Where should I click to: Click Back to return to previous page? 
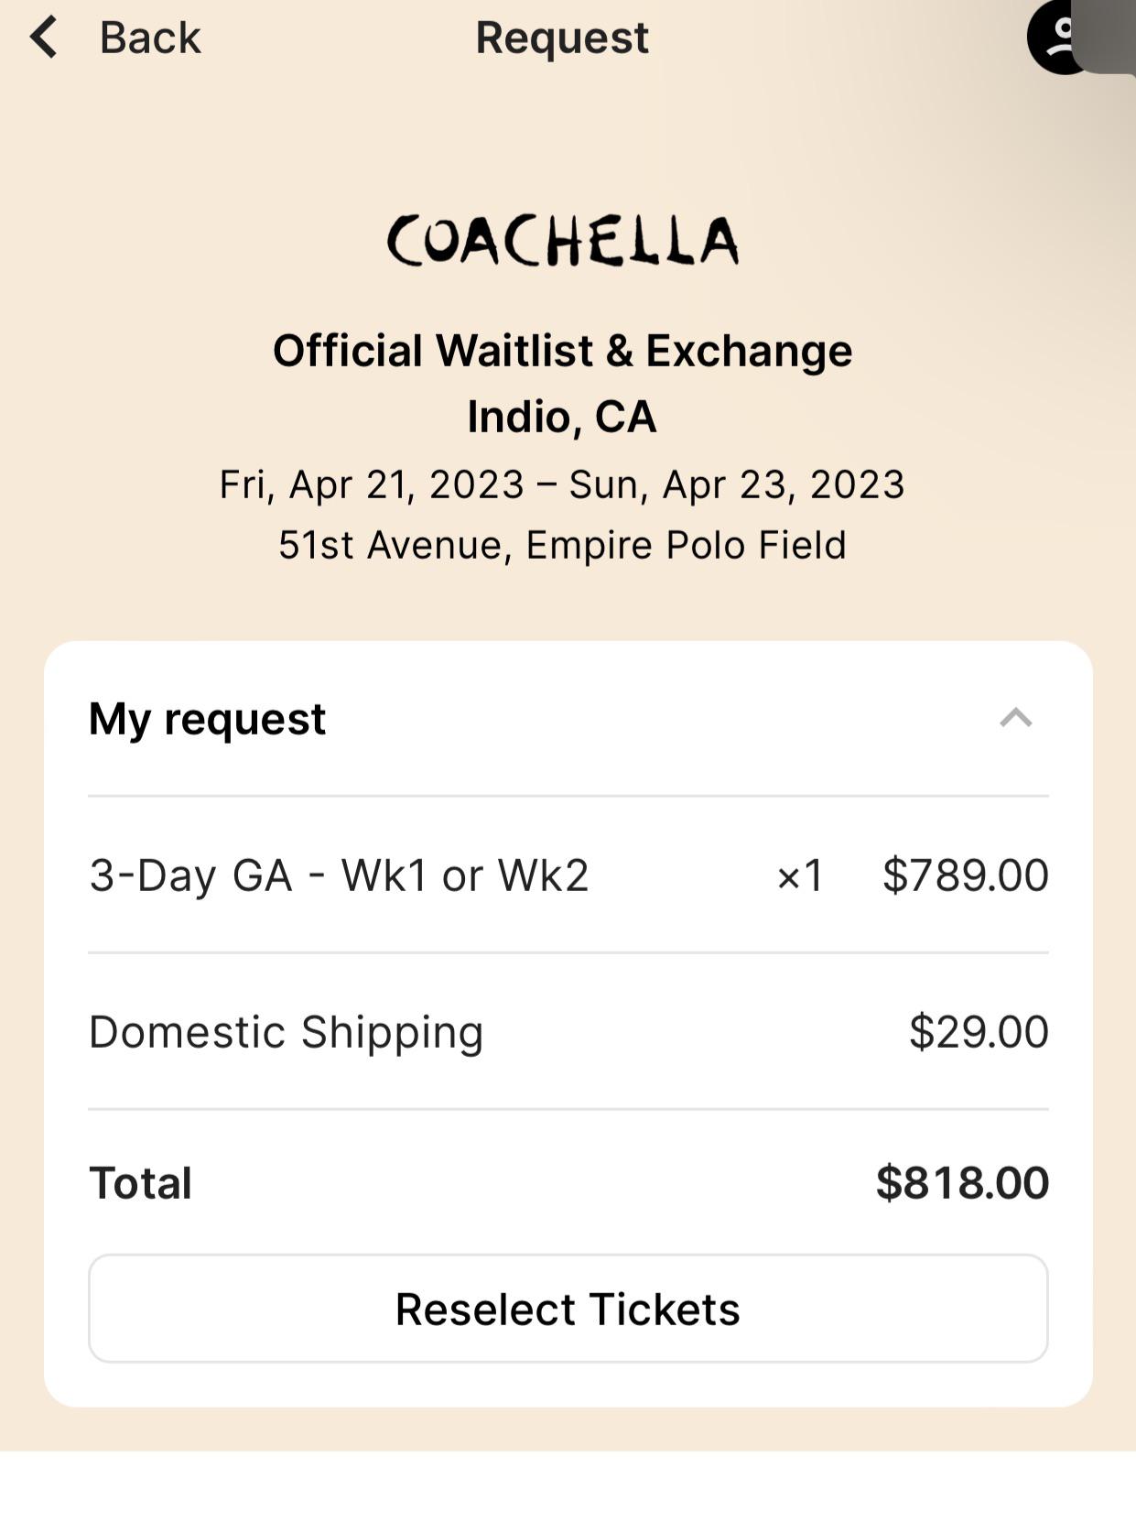(x=149, y=37)
